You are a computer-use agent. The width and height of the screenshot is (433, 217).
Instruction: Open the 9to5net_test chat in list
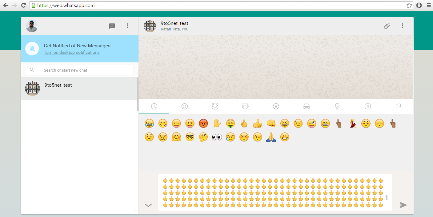[79, 89]
